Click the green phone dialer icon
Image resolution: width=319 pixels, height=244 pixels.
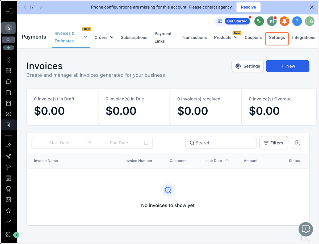click(x=259, y=21)
